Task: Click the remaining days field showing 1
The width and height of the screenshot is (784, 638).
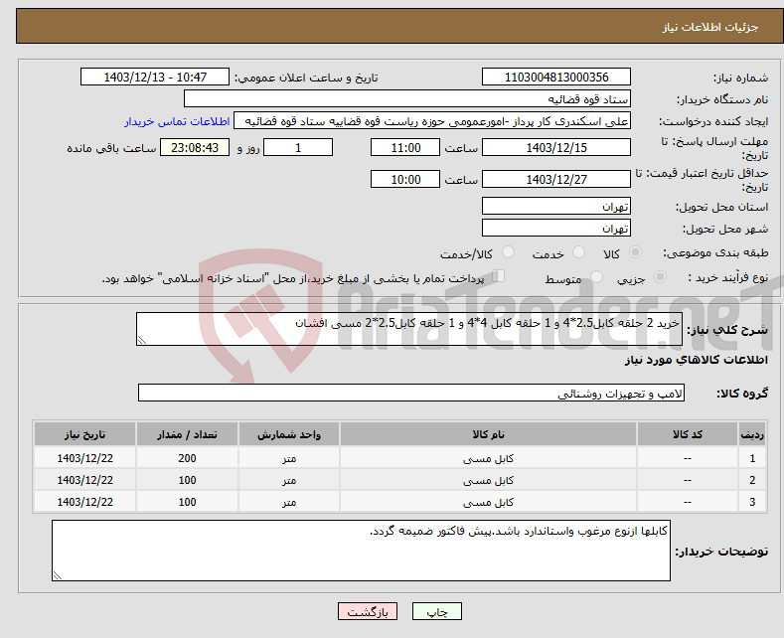Action: tap(298, 147)
